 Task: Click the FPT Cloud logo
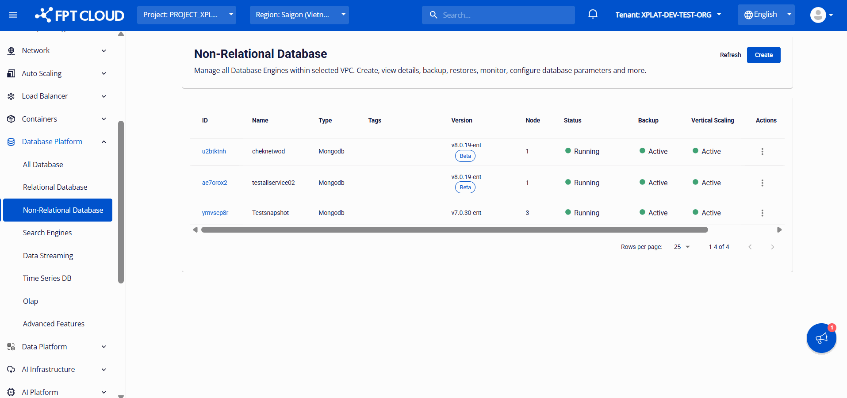click(x=80, y=15)
